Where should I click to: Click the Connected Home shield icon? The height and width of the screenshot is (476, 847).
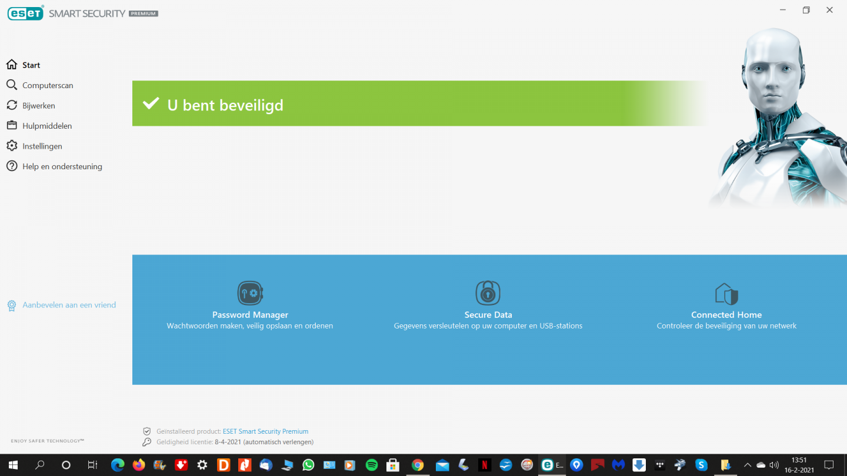click(x=726, y=293)
